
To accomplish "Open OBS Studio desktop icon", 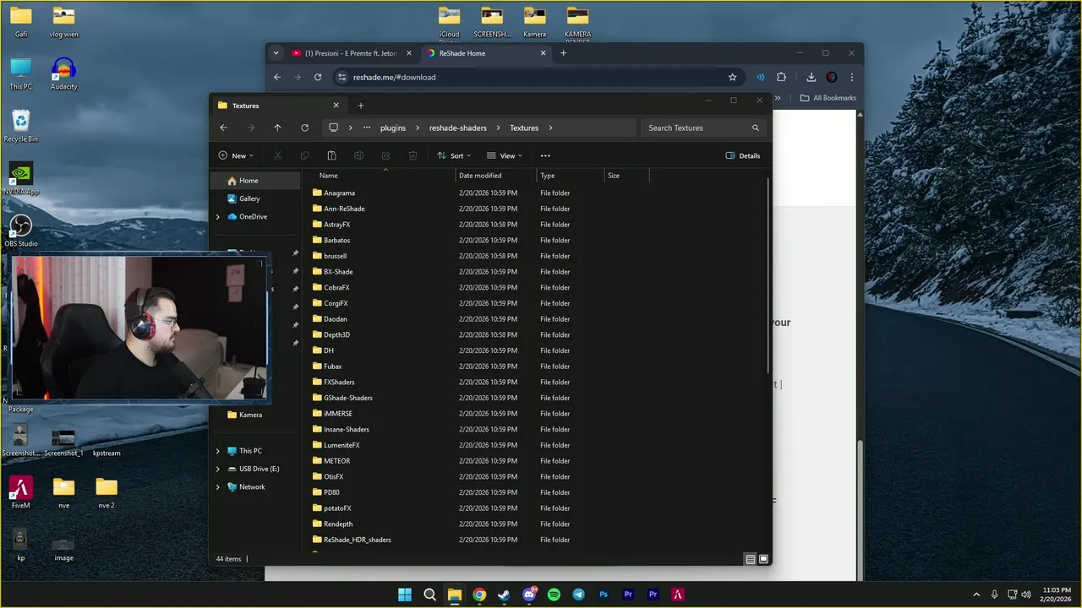I will 21,231.
